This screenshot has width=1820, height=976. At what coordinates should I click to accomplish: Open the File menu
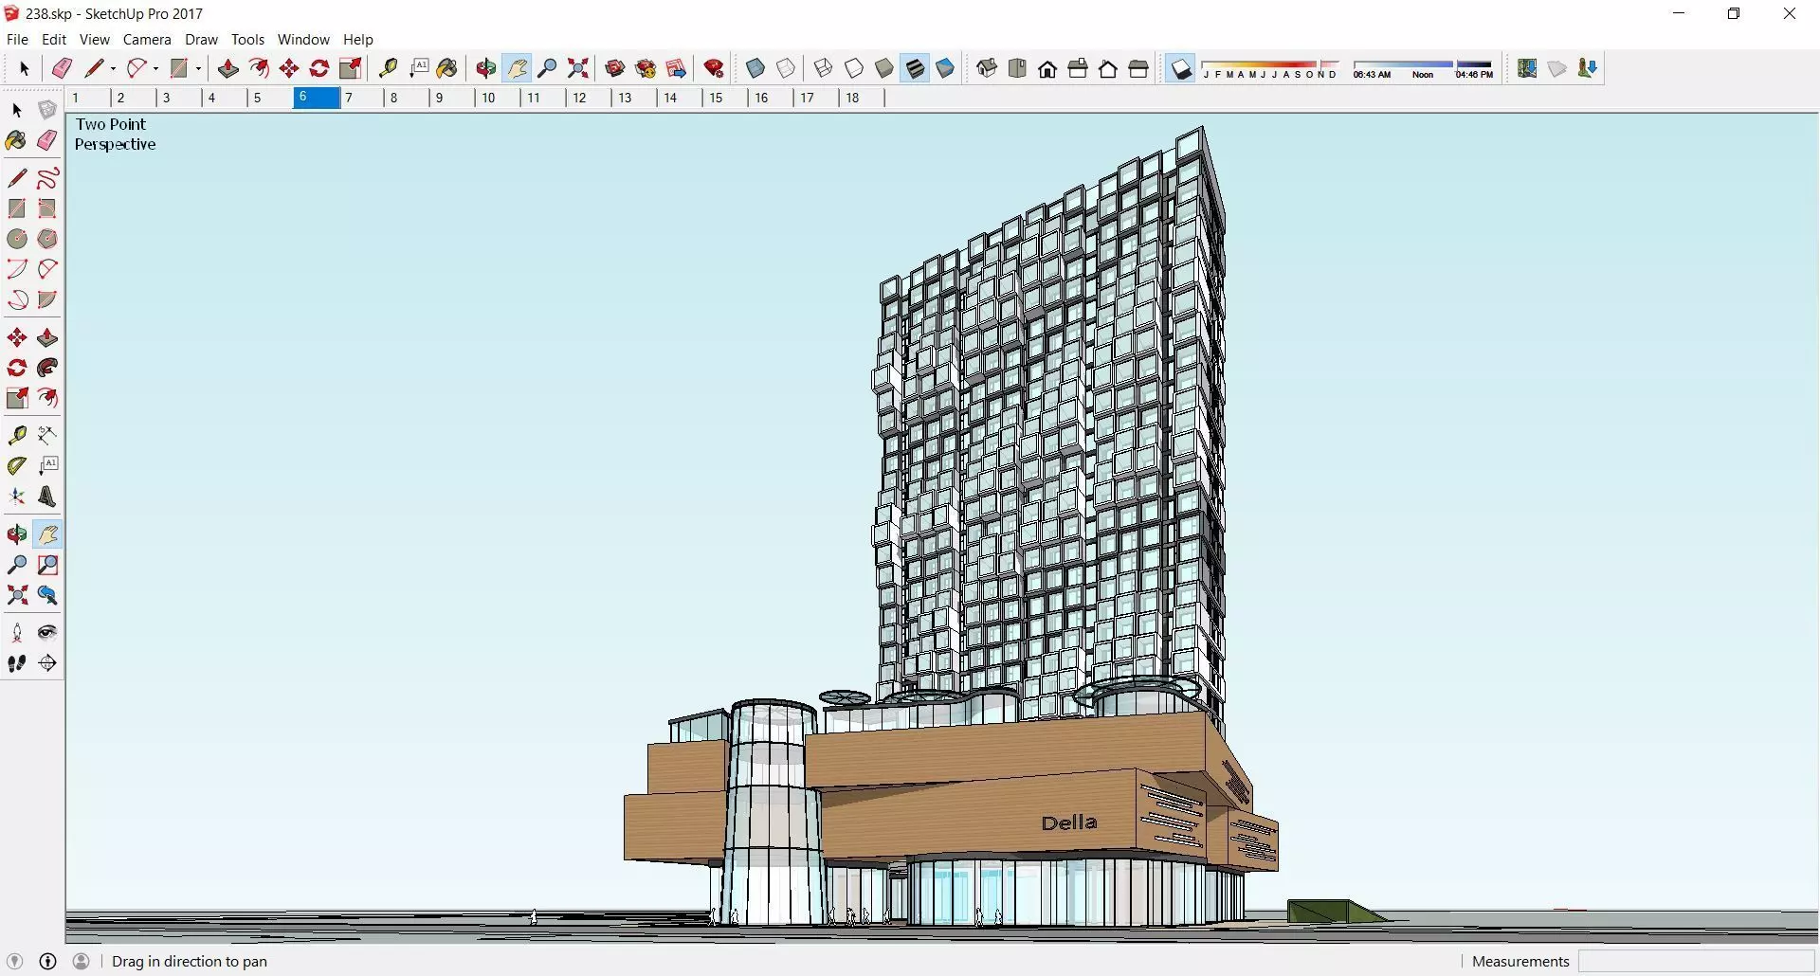(x=17, y=40)
